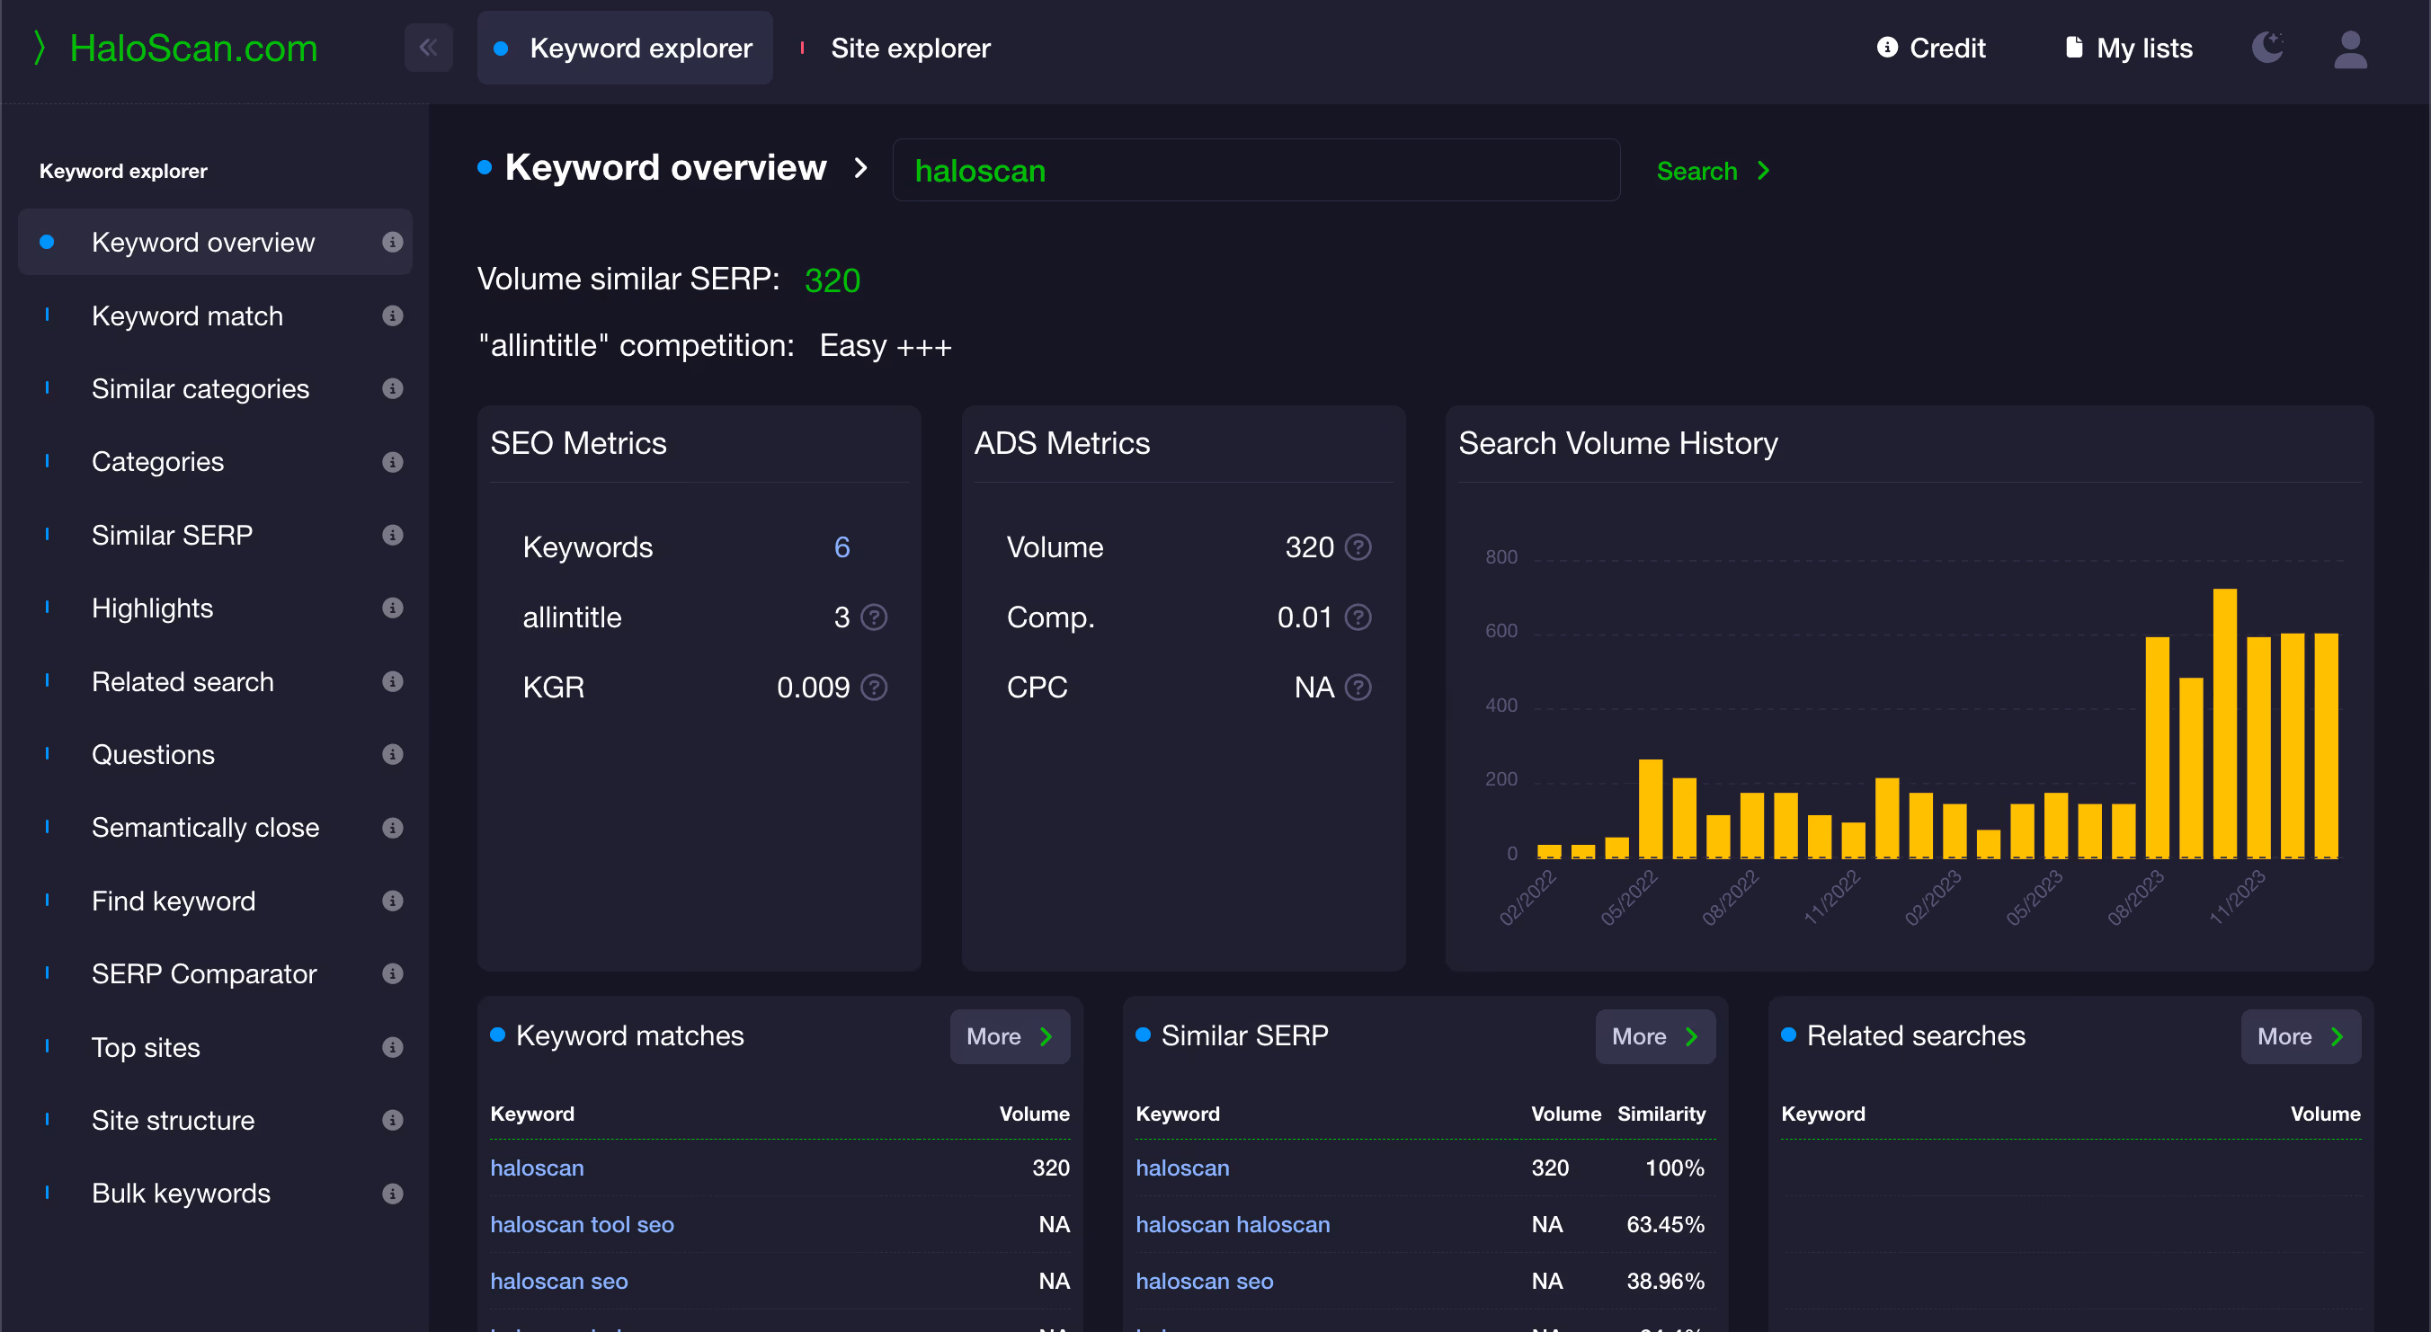Viewport: 2431px width, 1332px height.
Task: Click help icon beside Volume 320
Action: tap(1357, 547)
